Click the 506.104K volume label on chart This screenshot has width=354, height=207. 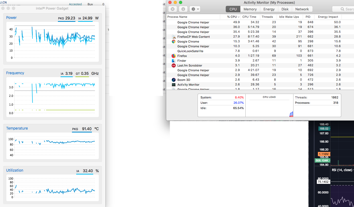[322, 161]
